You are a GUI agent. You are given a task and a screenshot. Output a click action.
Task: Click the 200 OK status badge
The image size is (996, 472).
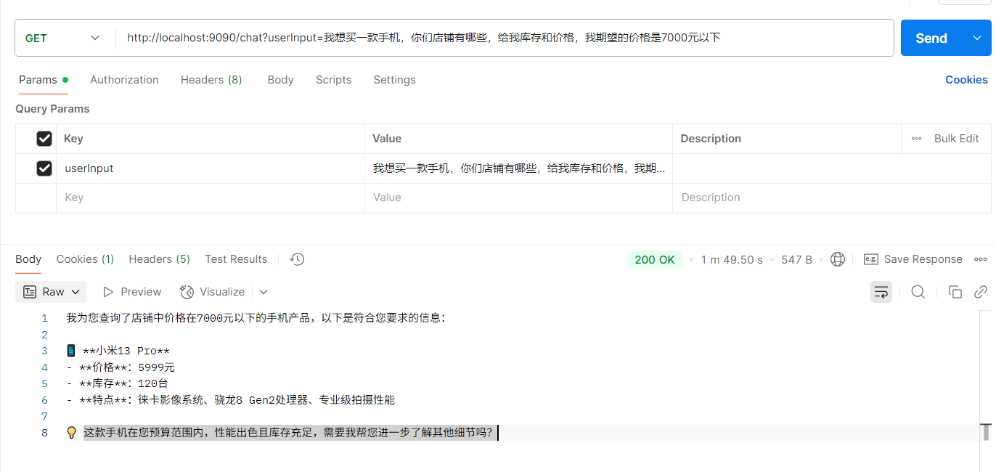tap(654, 259)
